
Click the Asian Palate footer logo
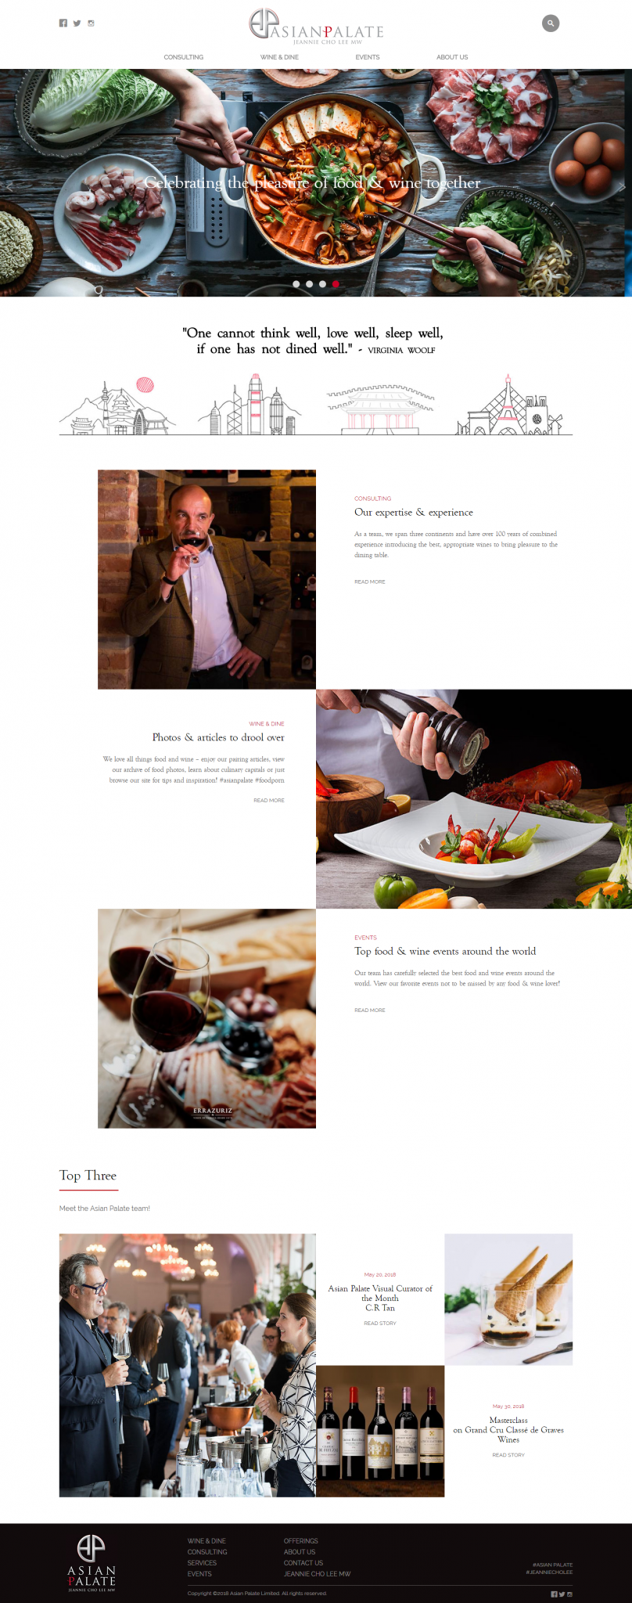click(92, 1563)
